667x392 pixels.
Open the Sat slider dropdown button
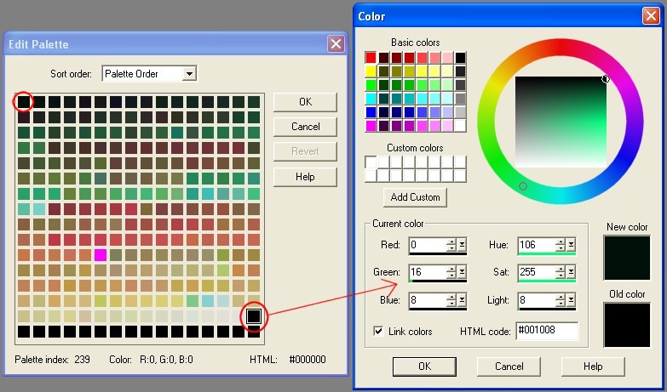pos(571,272)
